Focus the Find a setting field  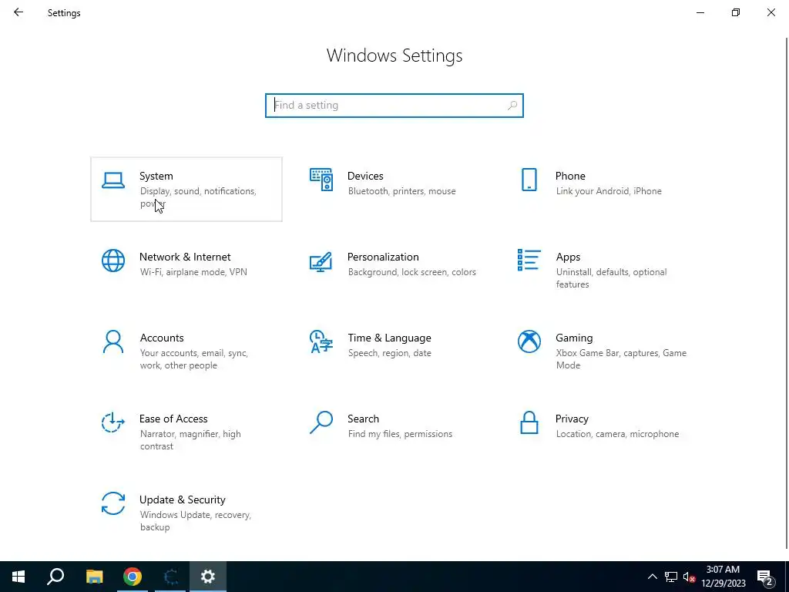click(x=394, y=105)
